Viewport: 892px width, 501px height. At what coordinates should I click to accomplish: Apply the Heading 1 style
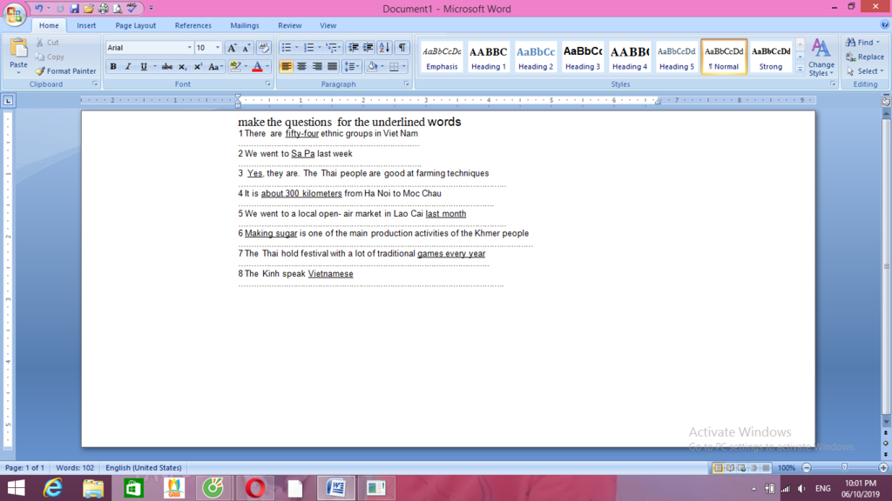coord(488,57)
